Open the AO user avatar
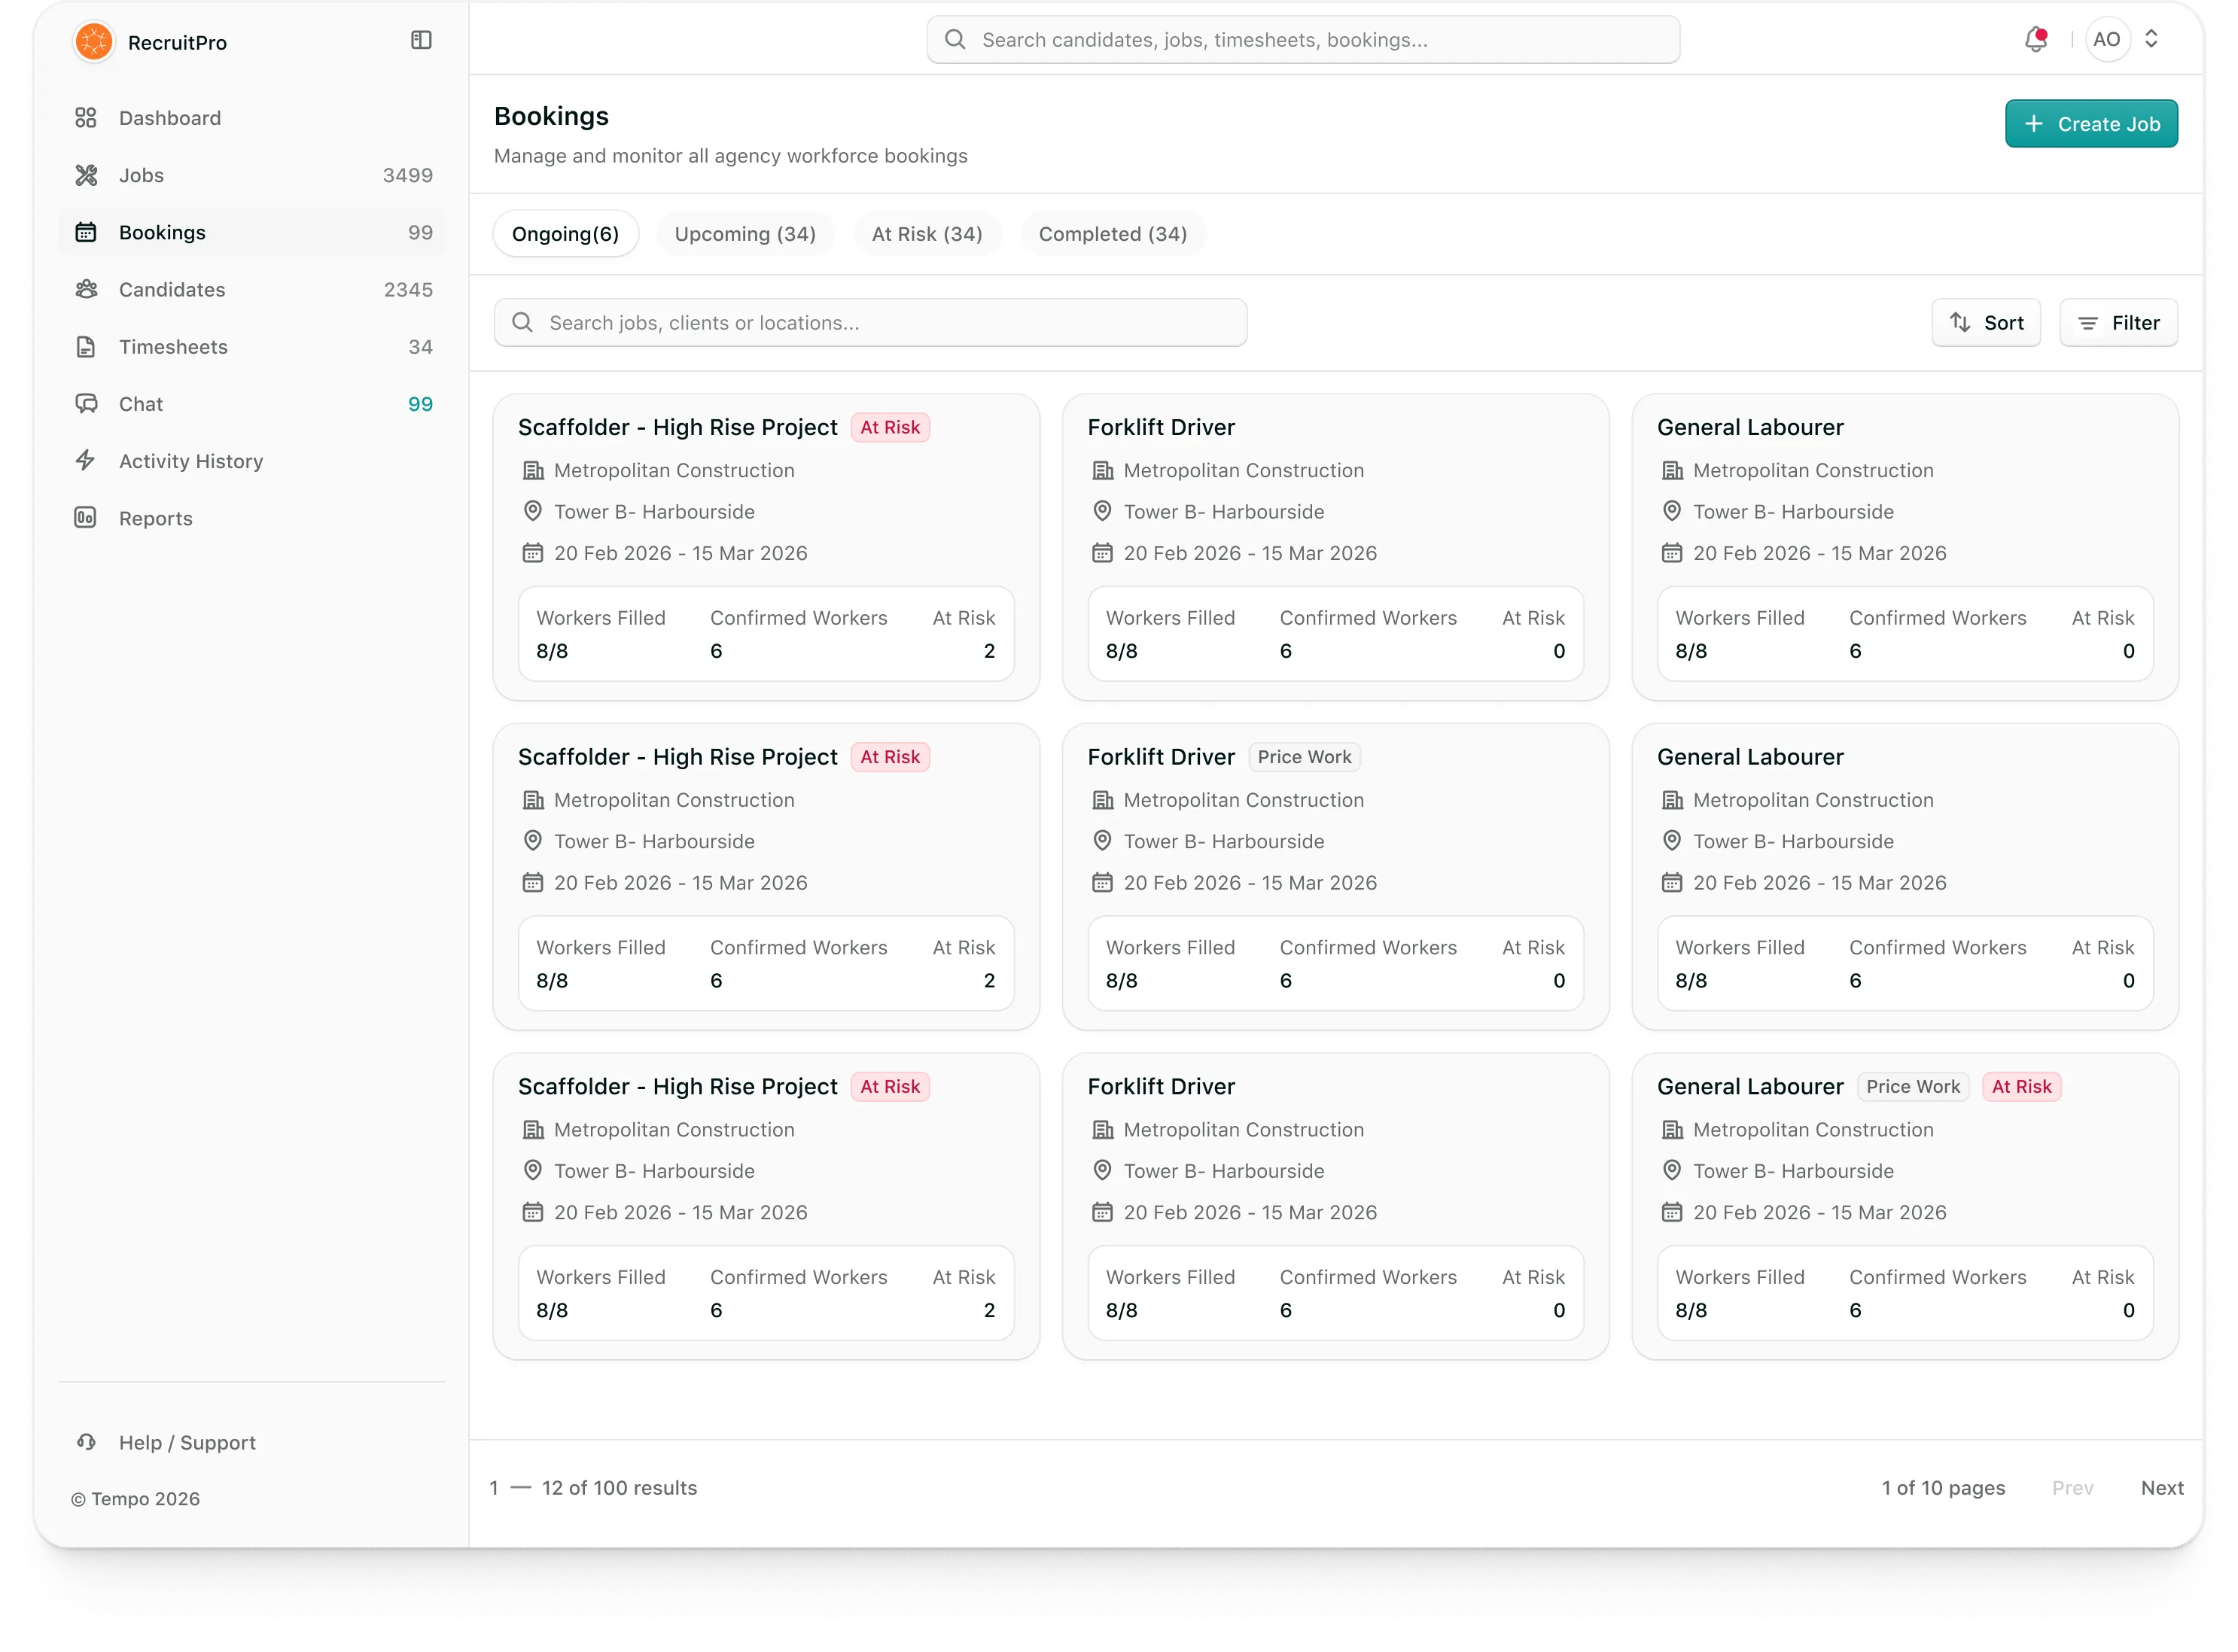Screen dimensions: 2238x1652 pos(2107,40)
